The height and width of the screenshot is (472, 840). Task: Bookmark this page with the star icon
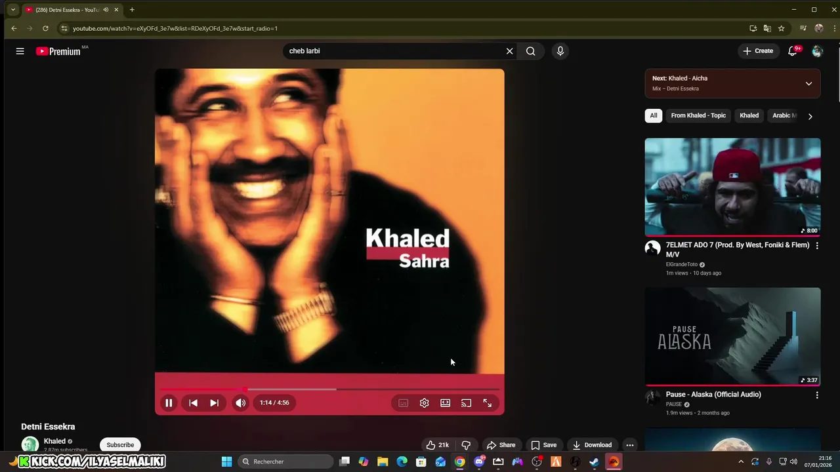point(781,28)
